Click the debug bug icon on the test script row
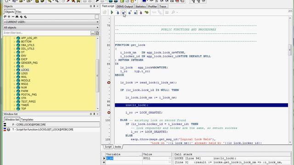The width and height of the screenshot is (294, 165). [8, 129]
